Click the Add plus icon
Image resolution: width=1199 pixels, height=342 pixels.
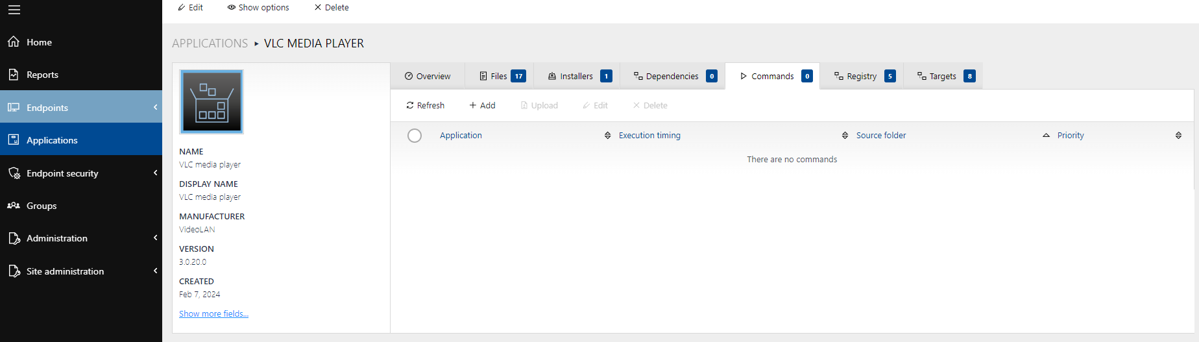click(473, 105)
